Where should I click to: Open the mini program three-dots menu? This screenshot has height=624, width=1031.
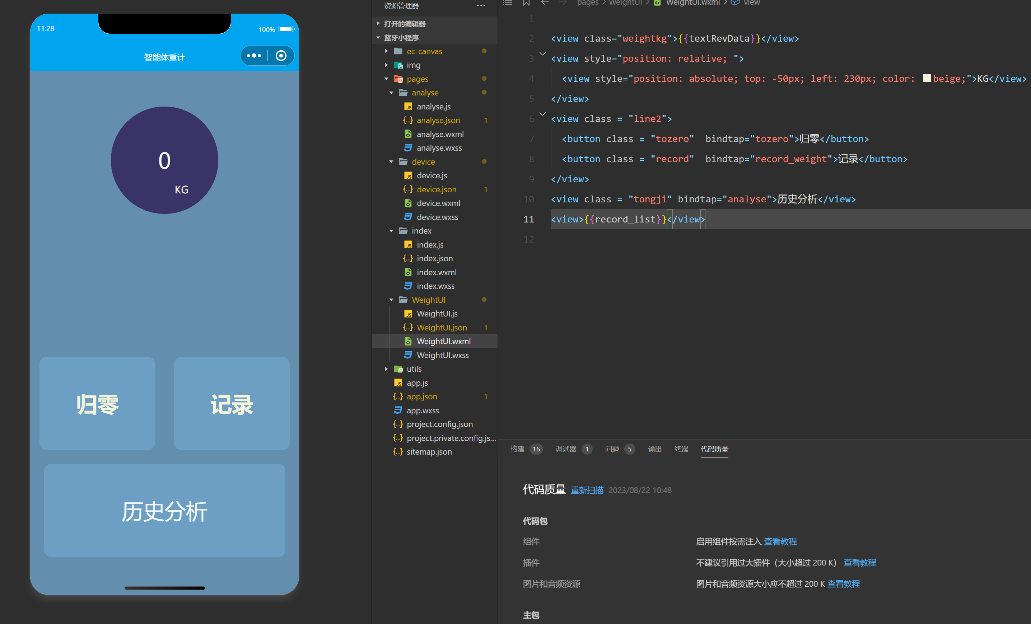pyautogui.click(x=253, y=56)
